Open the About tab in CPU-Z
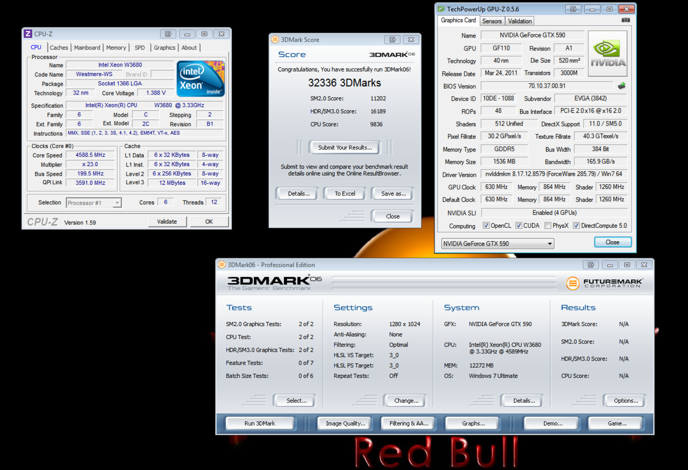The height and width of the screenshot is (470, 688). 189,48
